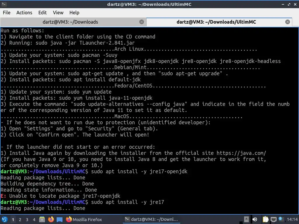Open the Edit menu
Screen dimensions: 299x224
[42, 13]
